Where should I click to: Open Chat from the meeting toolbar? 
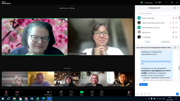click(61, 93)
